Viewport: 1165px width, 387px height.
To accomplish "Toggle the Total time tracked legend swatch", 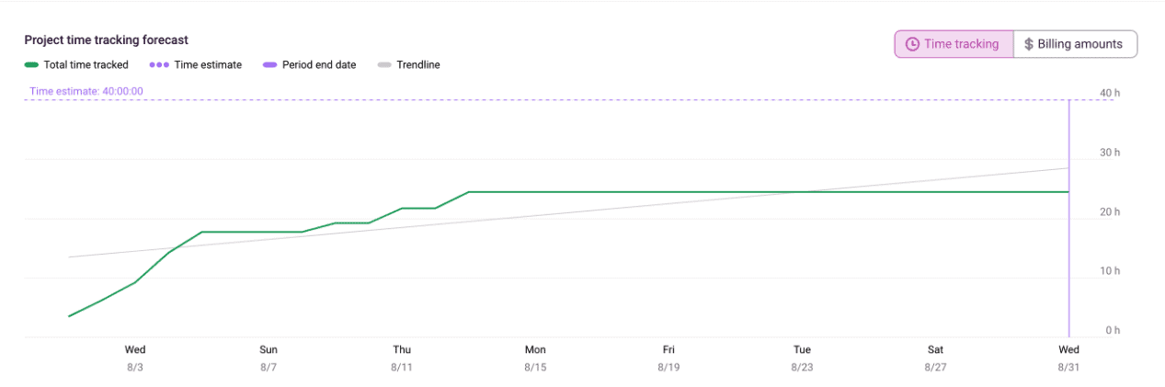I will tap(31, 65).
